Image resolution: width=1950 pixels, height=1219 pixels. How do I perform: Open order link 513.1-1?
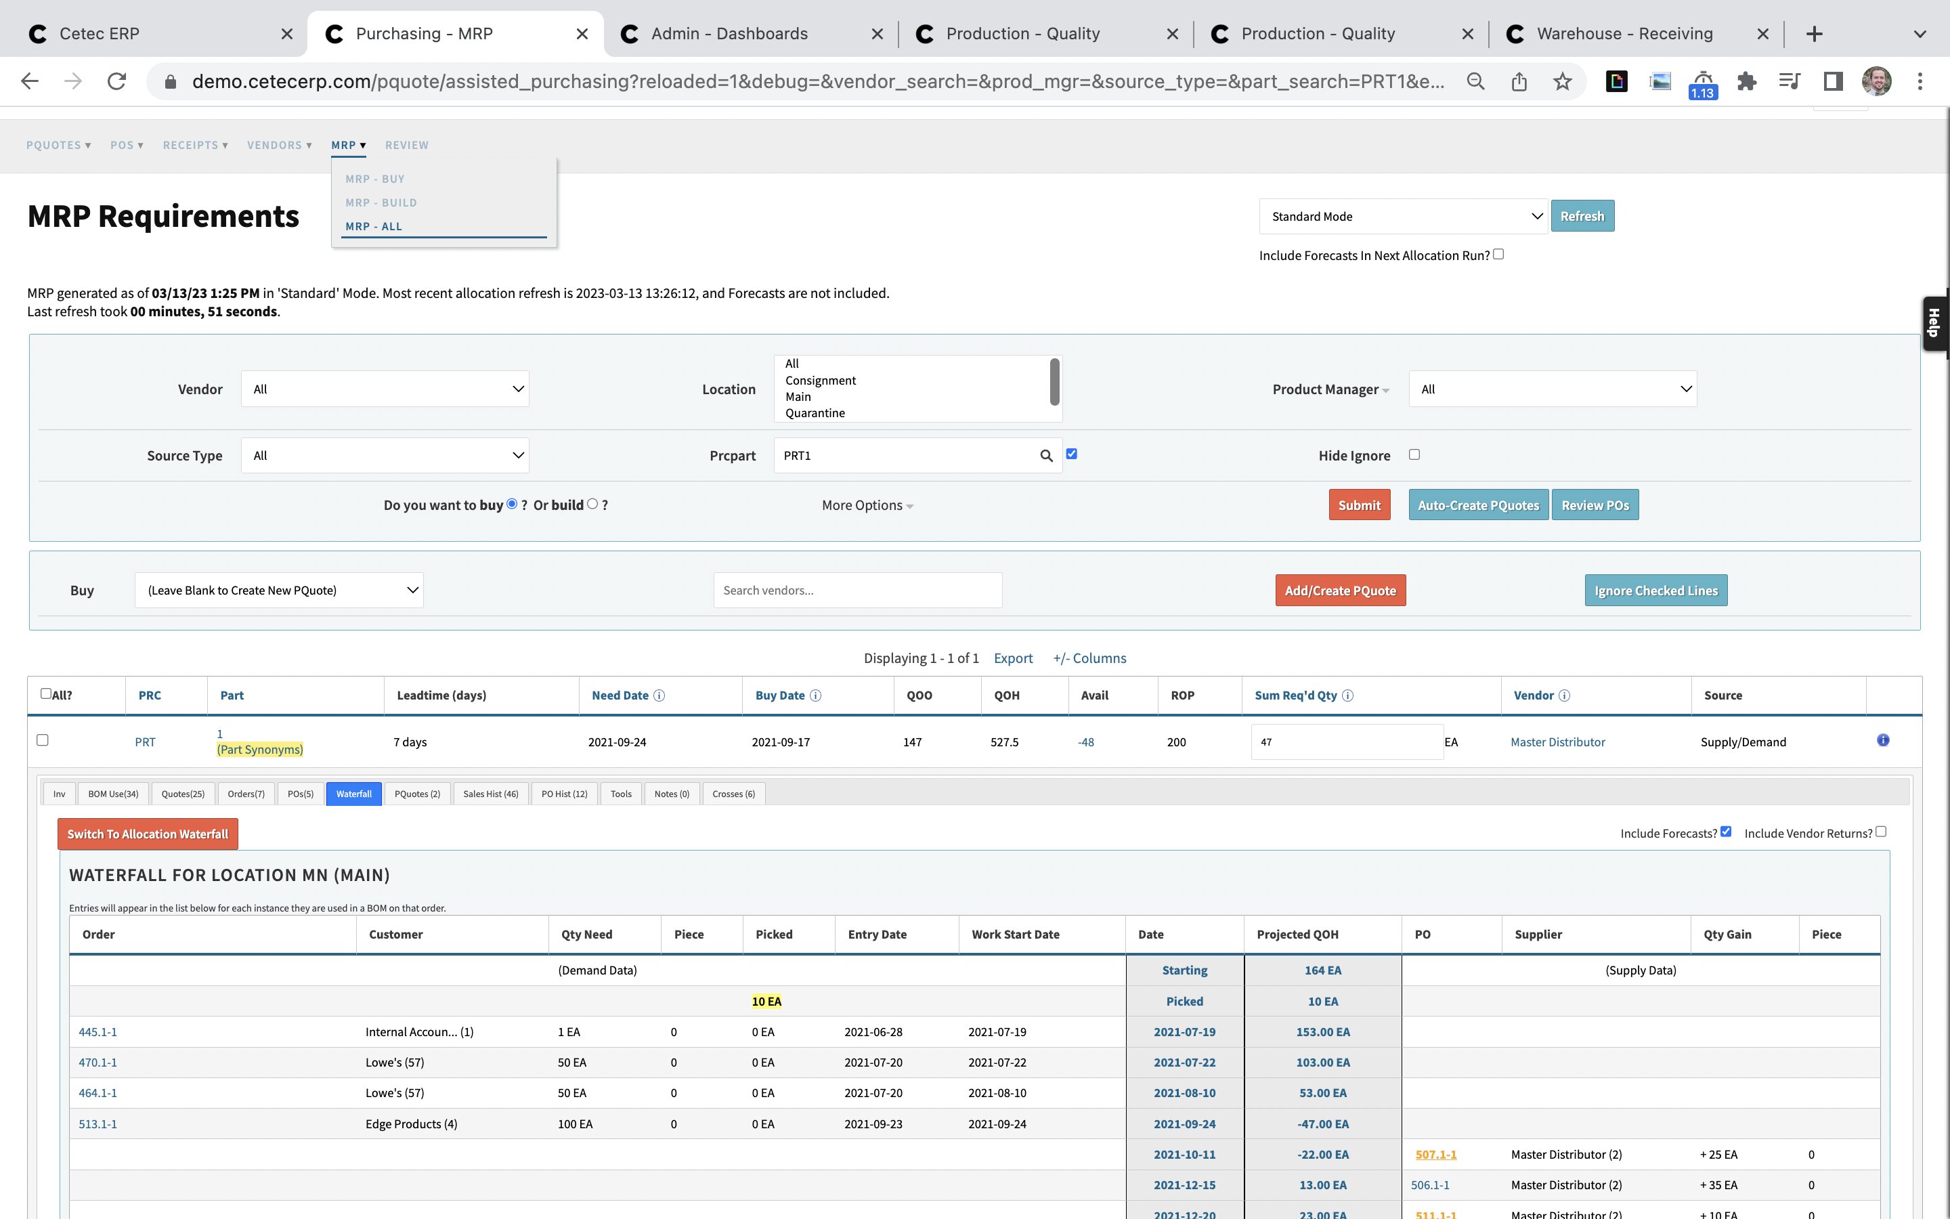point(97,1124)
